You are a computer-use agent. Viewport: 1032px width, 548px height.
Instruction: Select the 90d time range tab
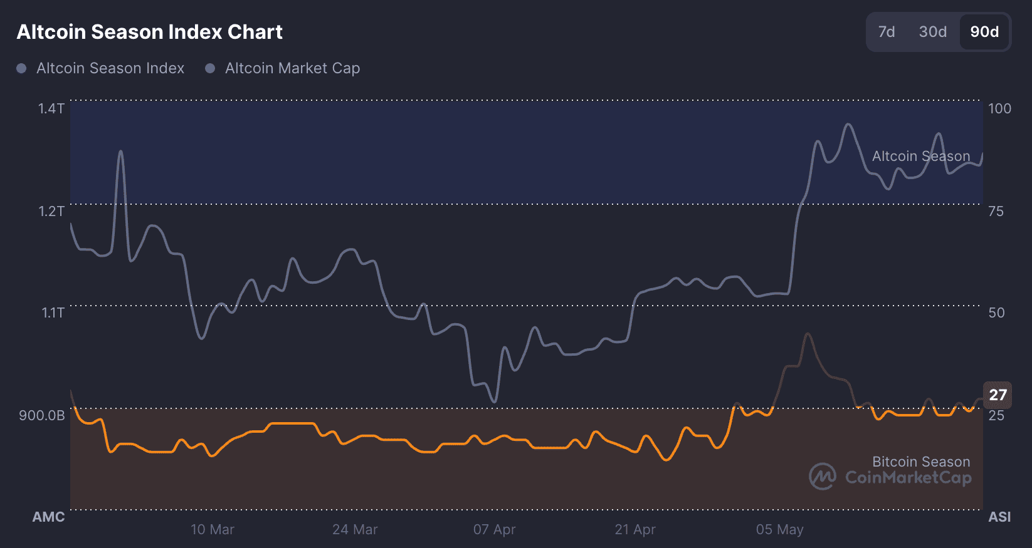pos(984,32)
